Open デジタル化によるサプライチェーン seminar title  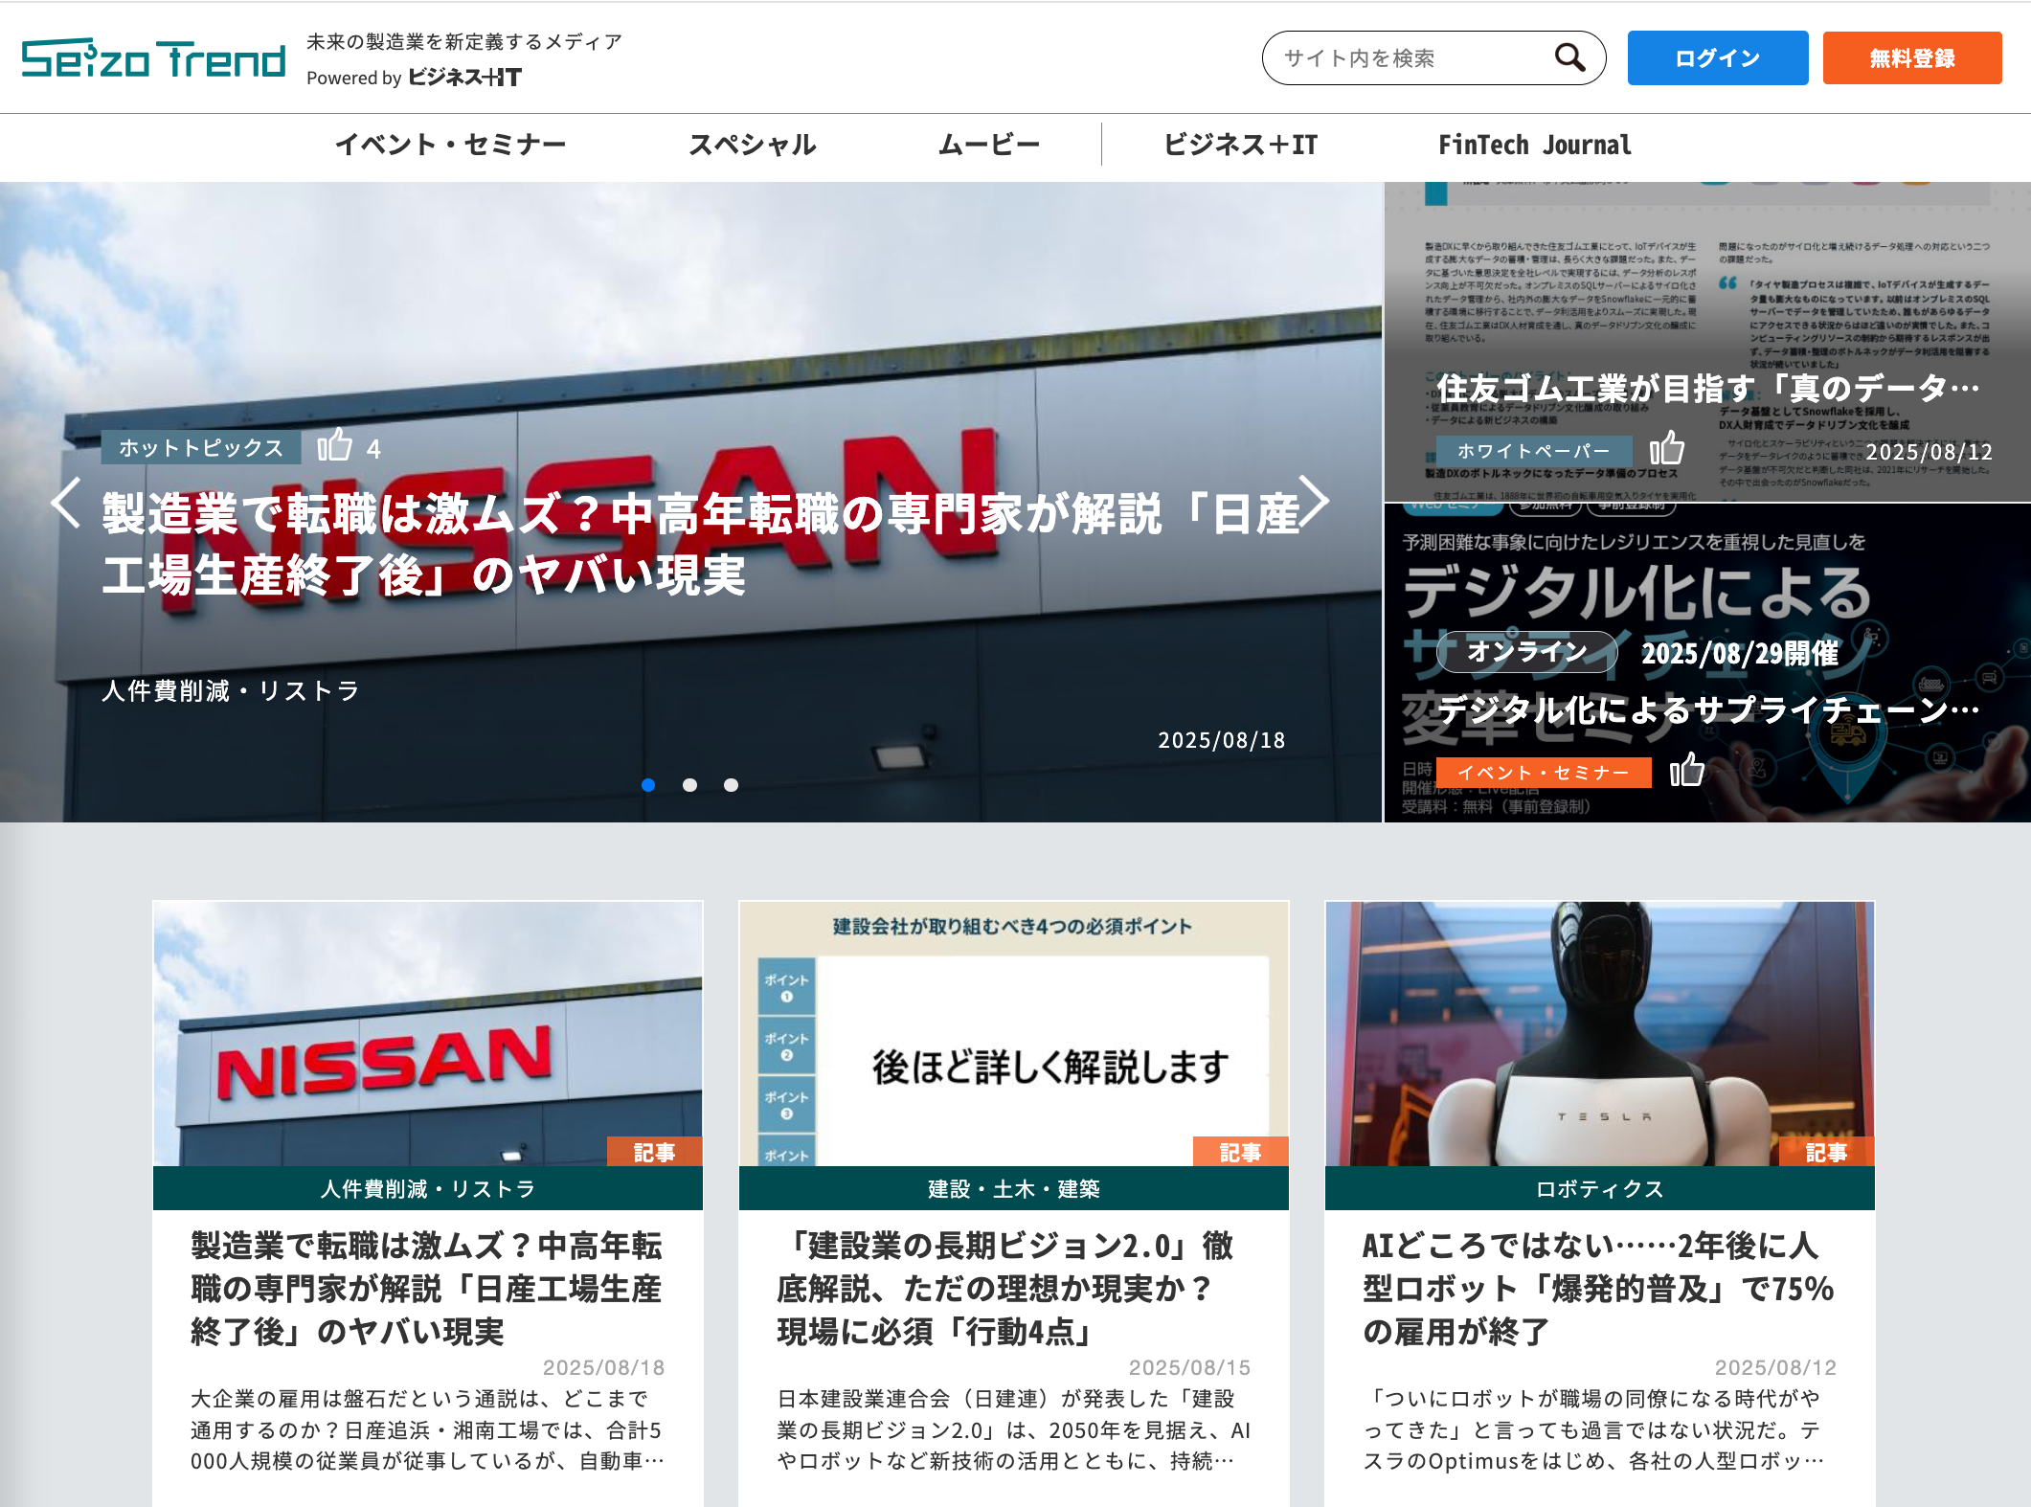click(x=1707, y=709)
